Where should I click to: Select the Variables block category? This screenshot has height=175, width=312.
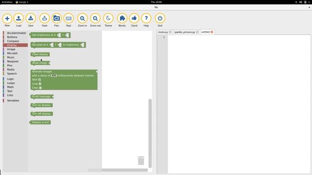click(x=13, y=101)
